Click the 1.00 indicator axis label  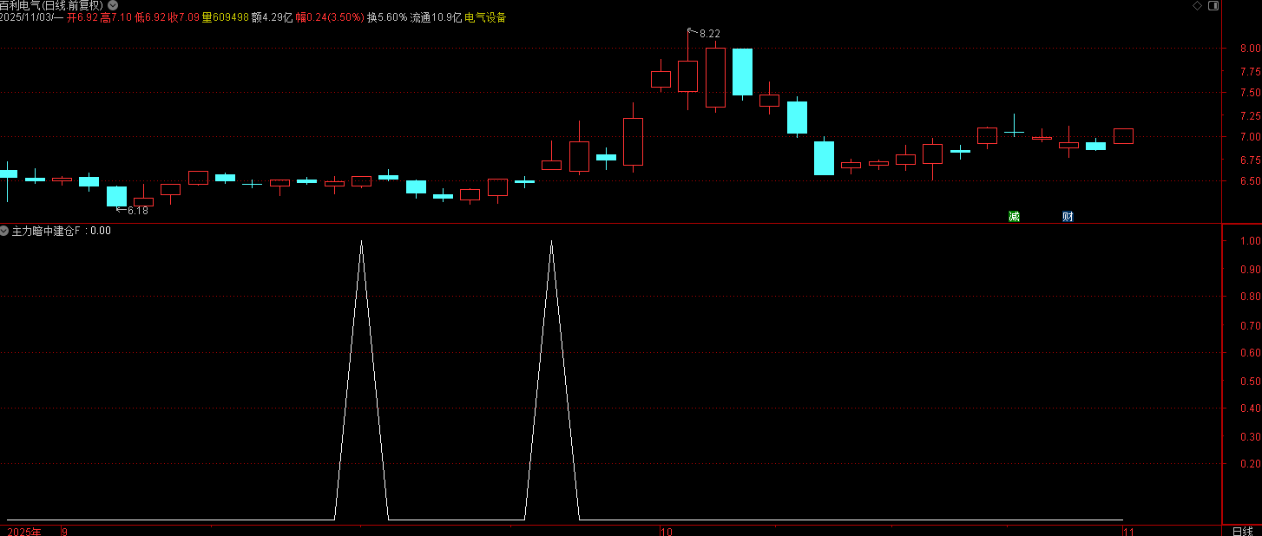(x=1250, y=241)
